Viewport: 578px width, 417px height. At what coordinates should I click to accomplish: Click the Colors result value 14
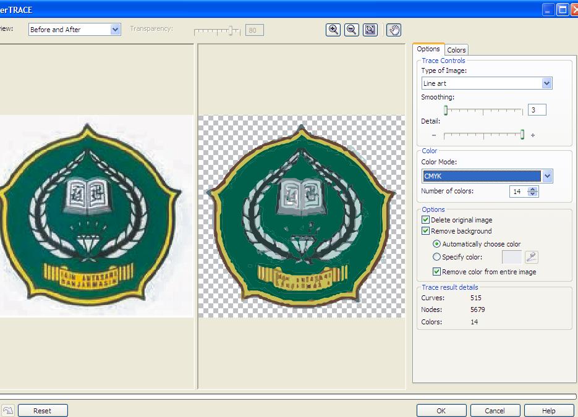tap(474, 322)
